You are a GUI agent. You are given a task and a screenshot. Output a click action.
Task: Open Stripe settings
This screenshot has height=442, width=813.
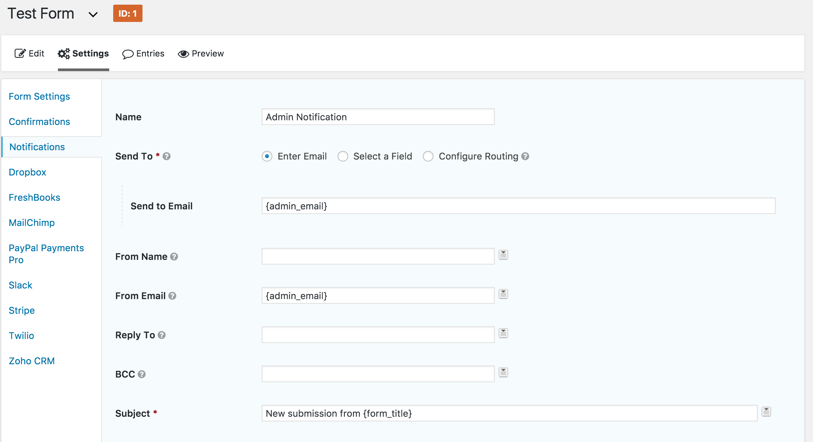pyautogui.click(x=22, y=310)
